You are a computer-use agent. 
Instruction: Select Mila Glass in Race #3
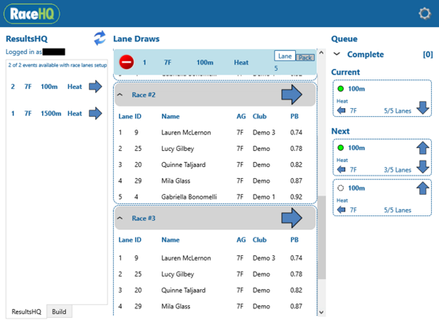pos(176,306)
